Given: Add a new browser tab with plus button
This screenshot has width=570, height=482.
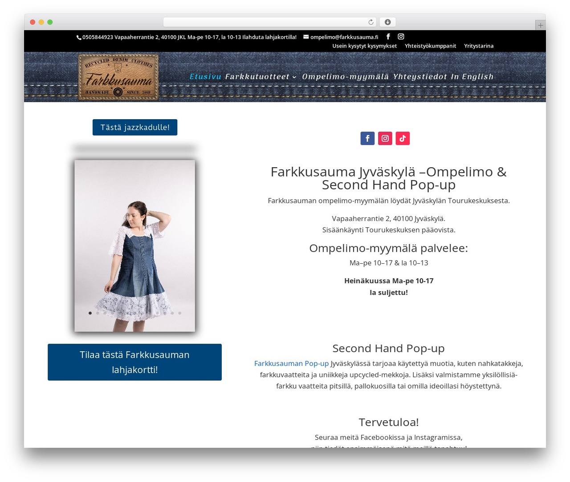Looking at the screenshot, I should point(540,25).
